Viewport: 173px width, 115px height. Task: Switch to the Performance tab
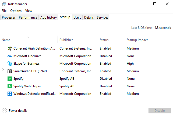(28, 18)
